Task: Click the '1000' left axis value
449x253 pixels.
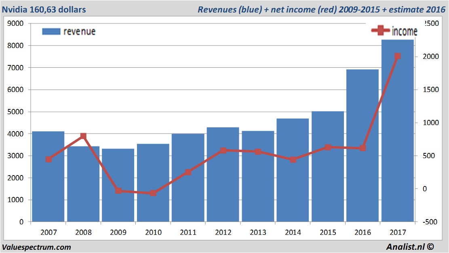Action: [15, 200]
